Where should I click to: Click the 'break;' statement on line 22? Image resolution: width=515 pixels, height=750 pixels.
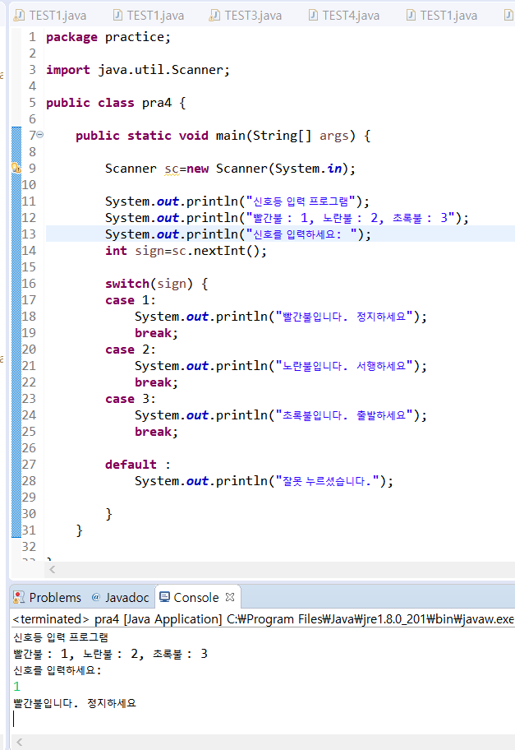point(156,382)
